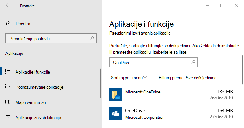This screenshot has width=244, height=128.
Task: Click the date 26/06/2019
Action: [x=221, y=98]
